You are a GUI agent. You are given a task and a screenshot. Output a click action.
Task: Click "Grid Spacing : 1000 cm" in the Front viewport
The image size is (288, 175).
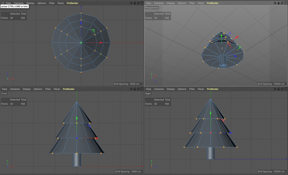(x=128, y=171)
